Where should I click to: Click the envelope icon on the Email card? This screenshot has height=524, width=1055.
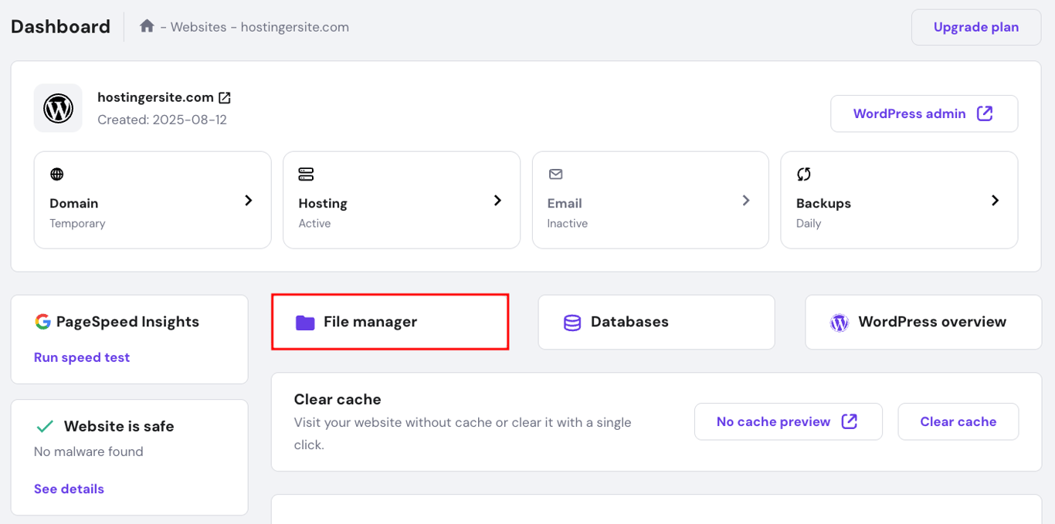click(x=555, y=174)
